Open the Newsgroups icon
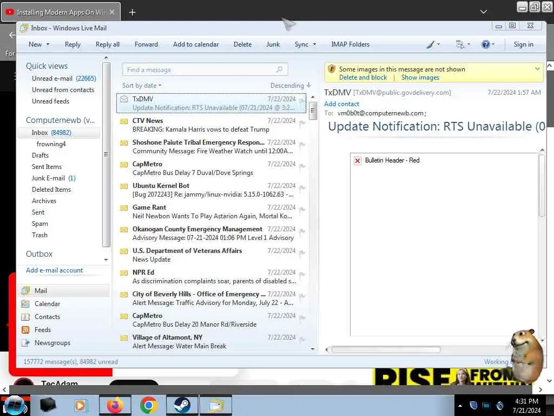This screenshot has height=416, width=554. (25, 343)
